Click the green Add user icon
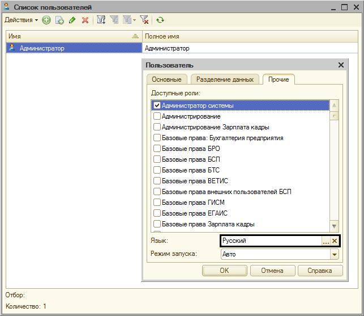 click(x=46, y=20)
